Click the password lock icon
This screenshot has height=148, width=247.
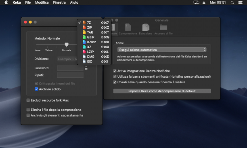tap(86, 68)
